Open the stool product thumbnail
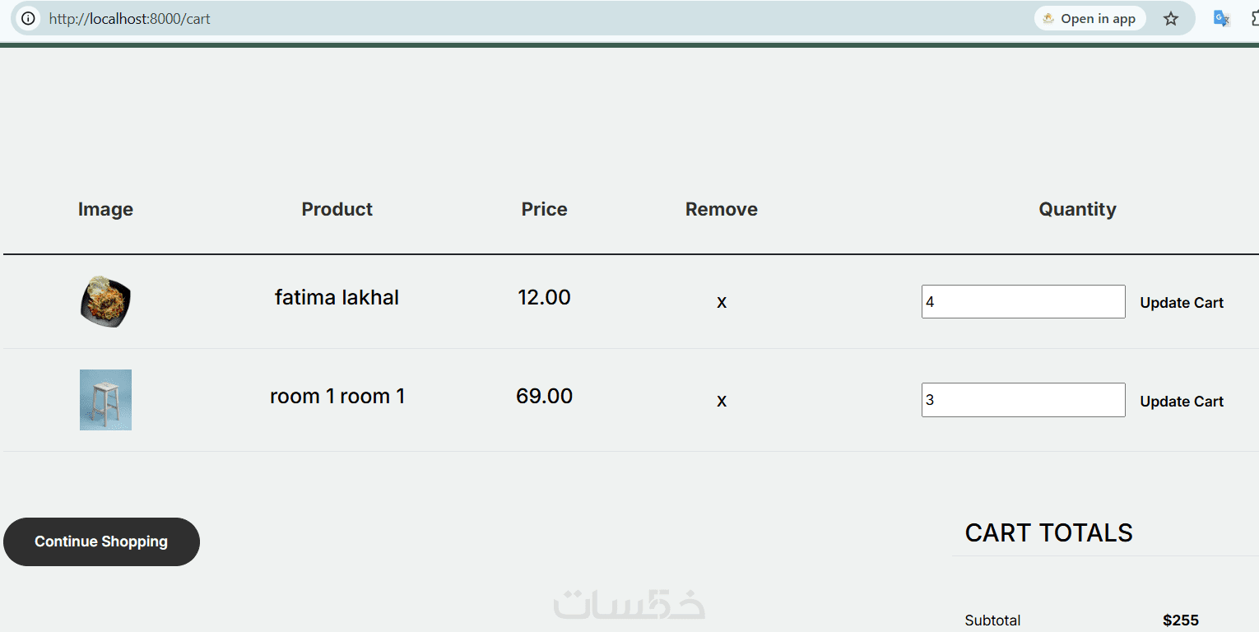This screenshot has height=632, width=1259. pyautogui.click(x=105, y=400)
